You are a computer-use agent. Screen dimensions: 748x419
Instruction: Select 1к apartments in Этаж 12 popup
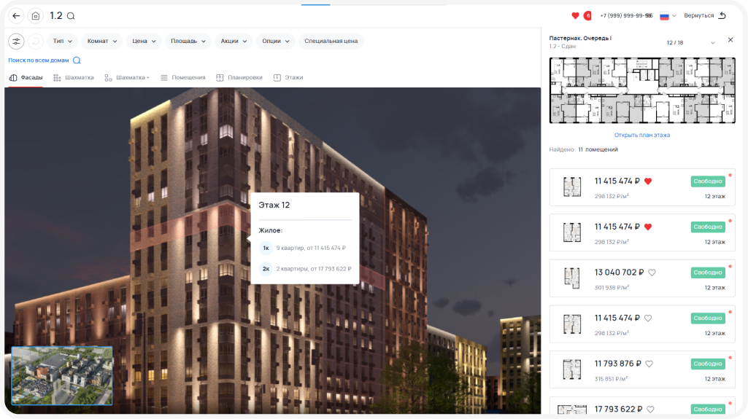(305, 248)
